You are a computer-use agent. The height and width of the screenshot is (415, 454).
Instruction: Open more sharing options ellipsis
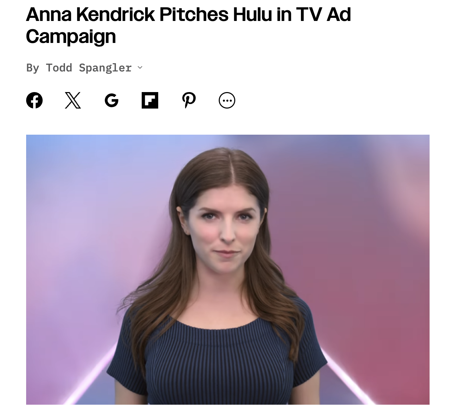(x=227, y=100)
